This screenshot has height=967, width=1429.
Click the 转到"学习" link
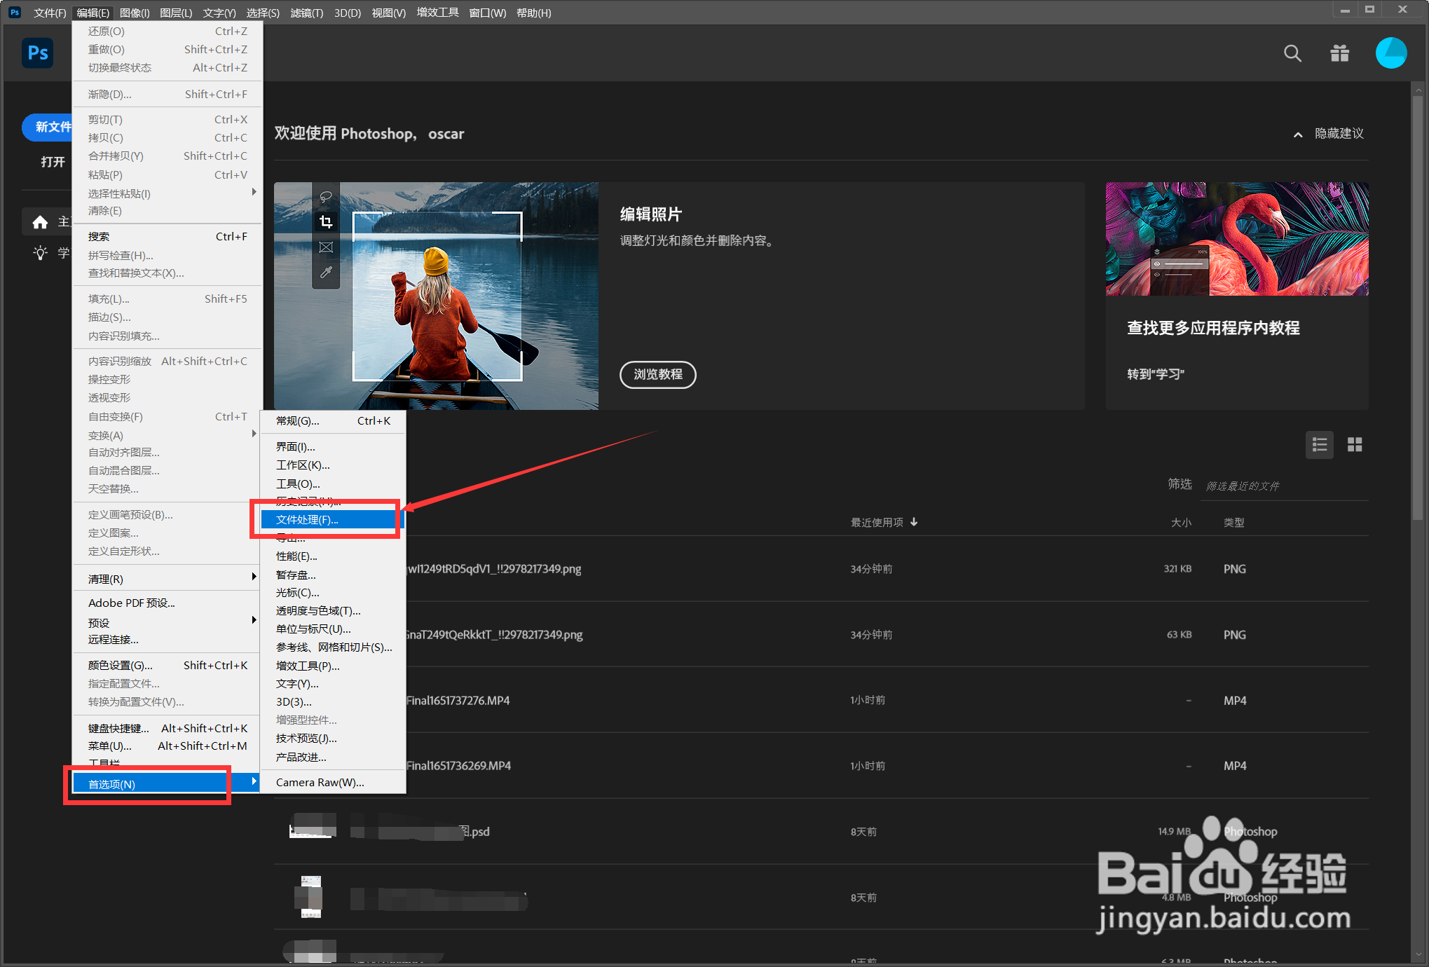(x=1155, y=374)
